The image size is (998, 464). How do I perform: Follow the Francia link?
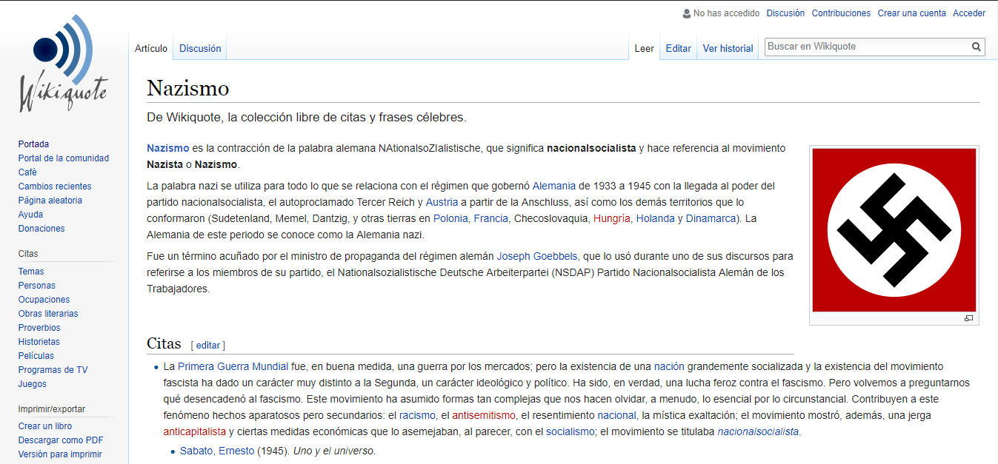(490, 218)
